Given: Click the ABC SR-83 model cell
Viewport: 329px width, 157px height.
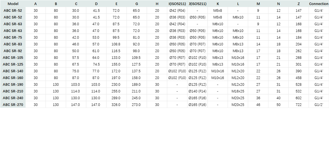Looking at the screenshot, I should [13, 44].
